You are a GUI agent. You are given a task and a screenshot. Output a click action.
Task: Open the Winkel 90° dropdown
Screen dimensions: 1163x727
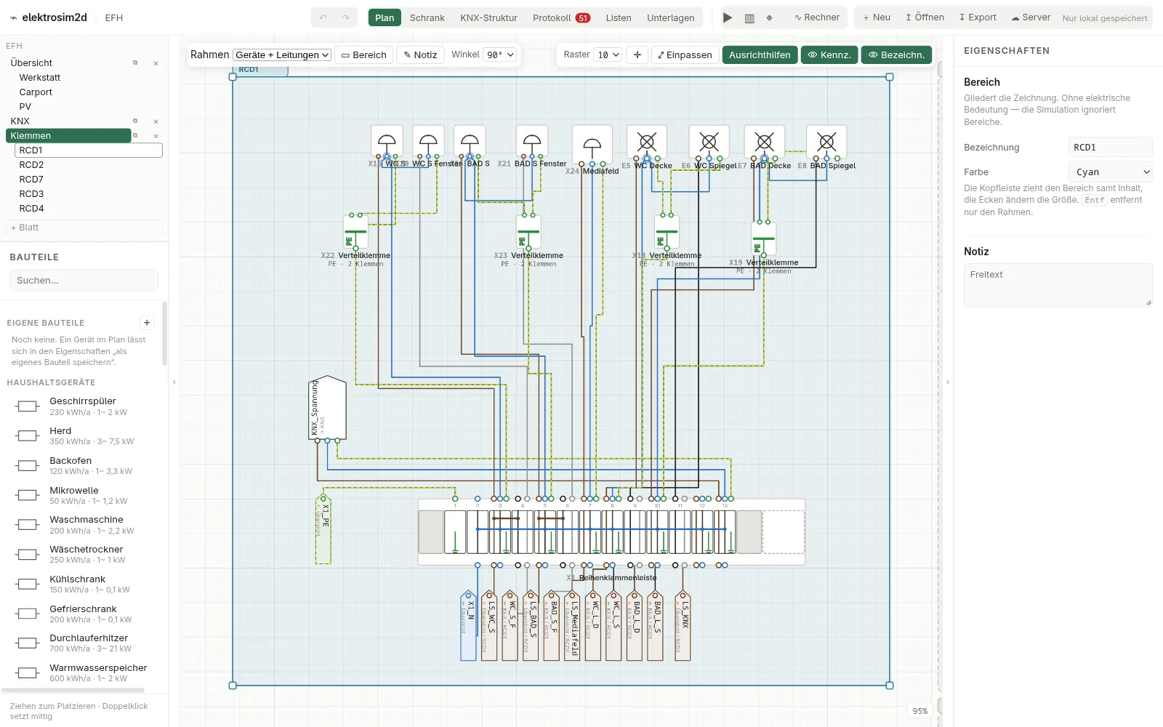point(500,55)
